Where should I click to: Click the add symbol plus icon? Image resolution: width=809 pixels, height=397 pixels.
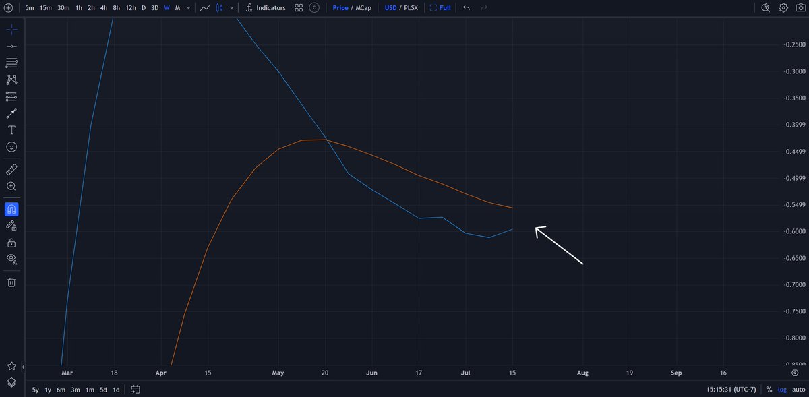pos(8,8)
